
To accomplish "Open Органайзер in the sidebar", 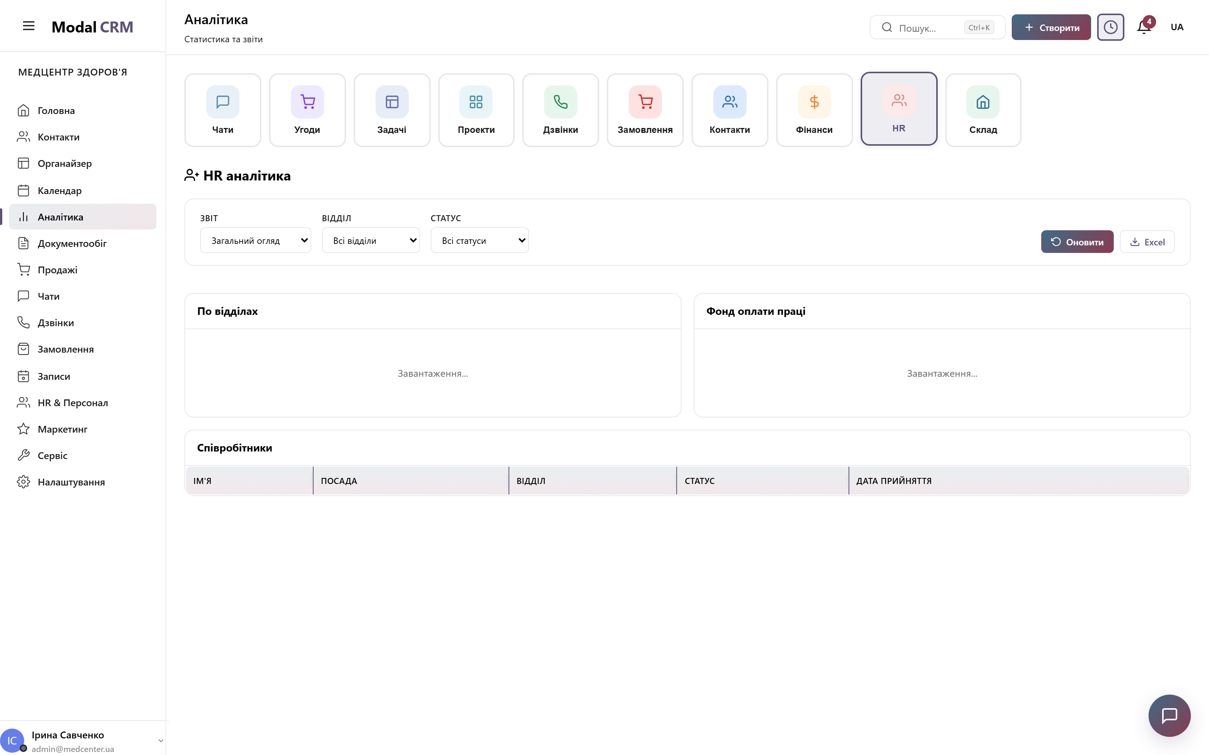I will 82,163.
